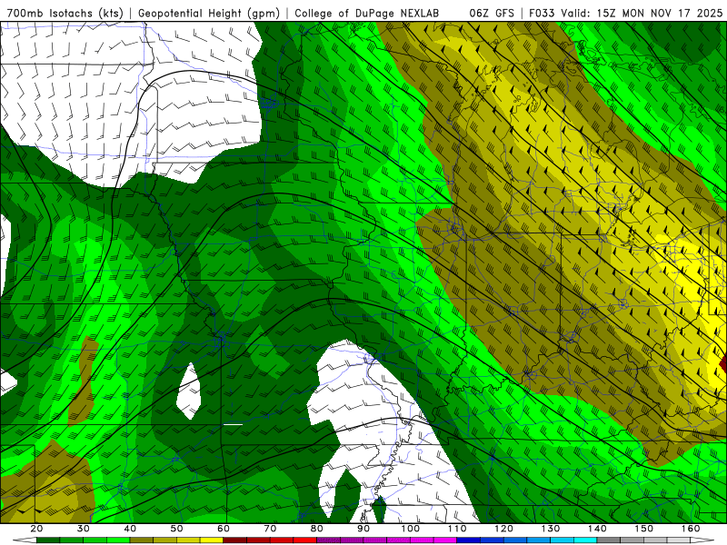Viewport: 727px width, 545px height.
Task: Click the '100' label on the color scale
Action: pos(411,529)
